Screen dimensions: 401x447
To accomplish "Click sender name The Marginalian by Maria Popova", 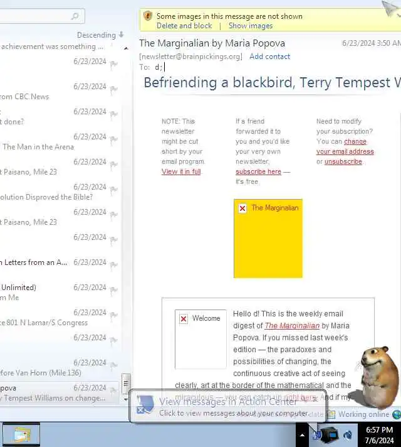I will point(212,43).
